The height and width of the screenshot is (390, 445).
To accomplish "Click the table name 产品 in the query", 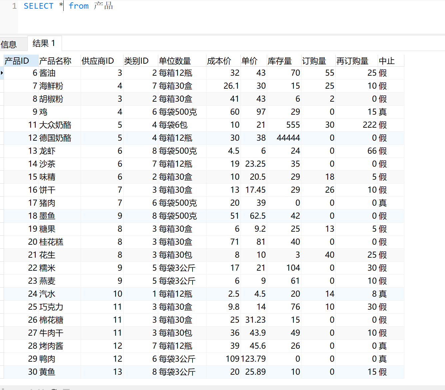I will click(x=104, y=6).
